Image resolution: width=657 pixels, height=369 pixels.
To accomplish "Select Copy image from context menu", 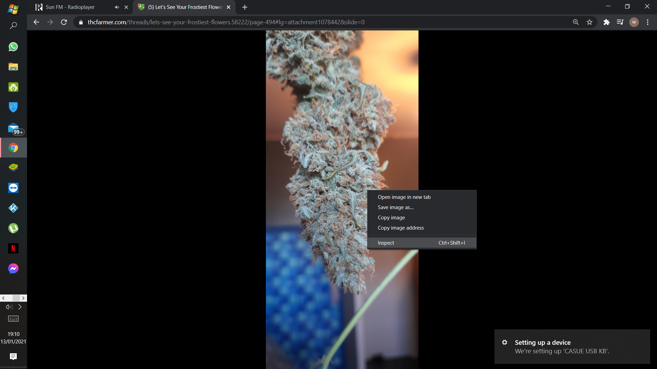I will coord(422,218).
